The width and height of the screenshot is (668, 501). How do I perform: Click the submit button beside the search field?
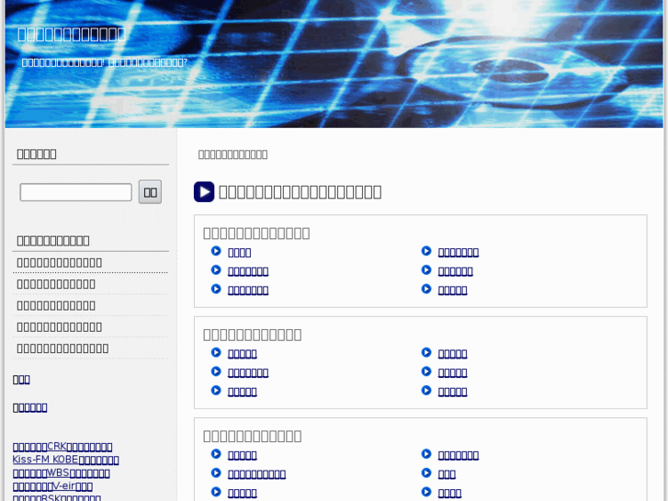tap(150, 192)
